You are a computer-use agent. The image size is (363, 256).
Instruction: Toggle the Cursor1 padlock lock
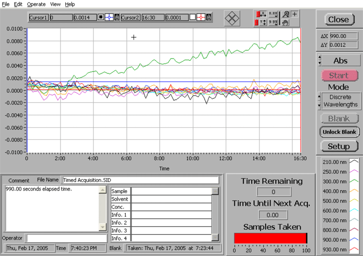(117, 17)
